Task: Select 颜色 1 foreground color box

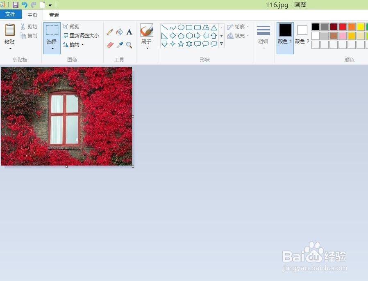Action: pyautogui.click(x=285, y=38)
